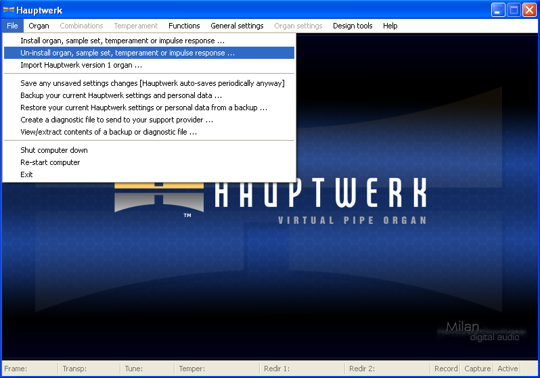
Task: Click the Temper: status bar field
Action: (x=217, y=369)
